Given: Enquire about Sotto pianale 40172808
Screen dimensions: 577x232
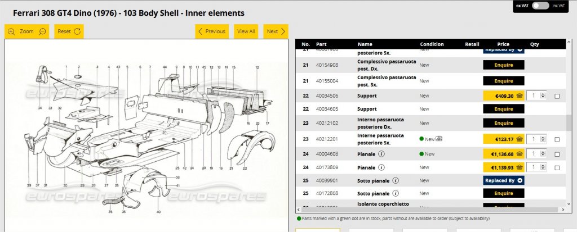Looking at the screenshot, I should 503,193.
